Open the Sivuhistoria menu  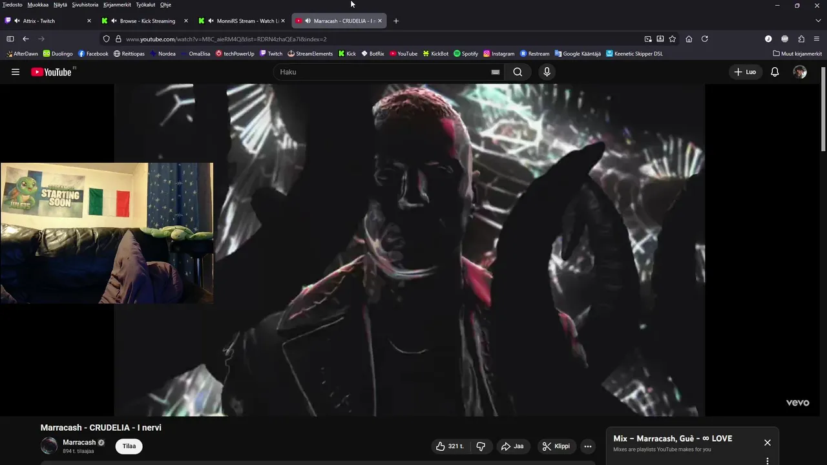click(85, 5)
